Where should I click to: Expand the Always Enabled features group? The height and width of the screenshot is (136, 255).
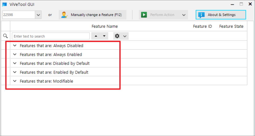pos(15,55)
